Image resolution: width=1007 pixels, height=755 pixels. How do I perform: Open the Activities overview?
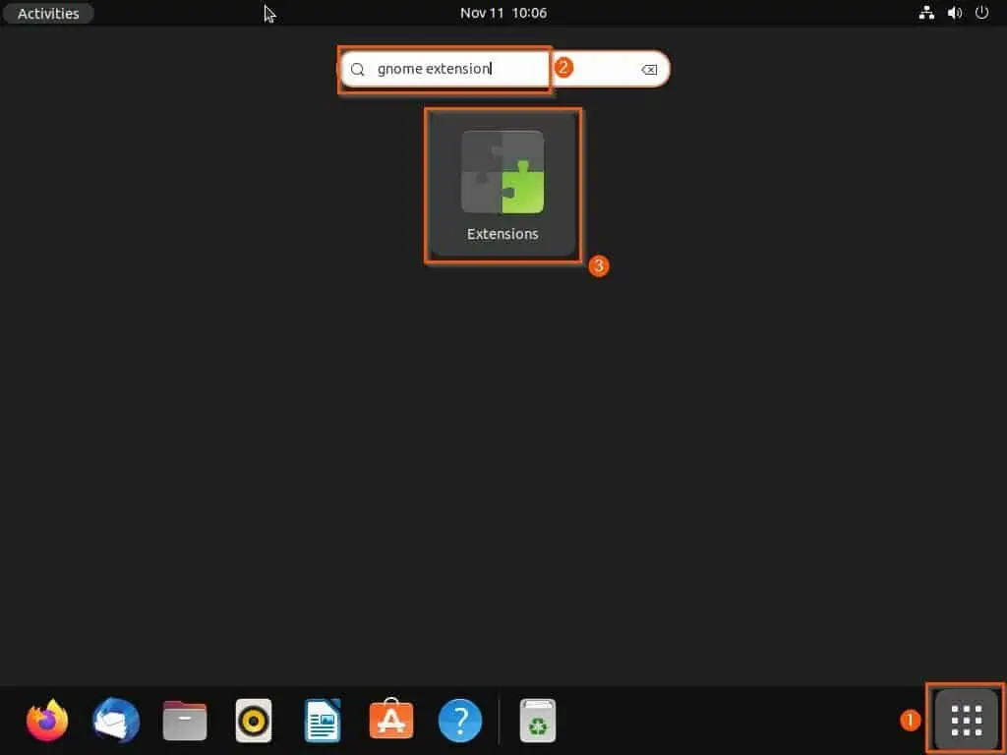[x=47, y=13]
